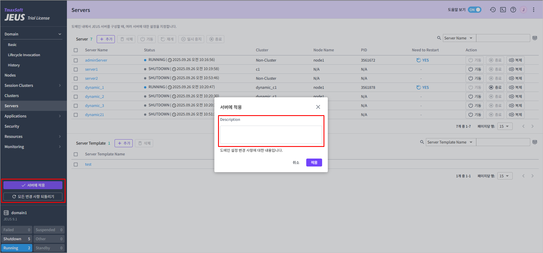Open the vertical three-dot more menu
Viewport: 543px width, 253px height.
pyautogui.click(x=534, y=10)
